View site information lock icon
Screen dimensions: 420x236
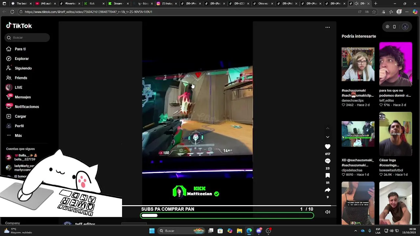pyautogui.click(x=21, y=12)
